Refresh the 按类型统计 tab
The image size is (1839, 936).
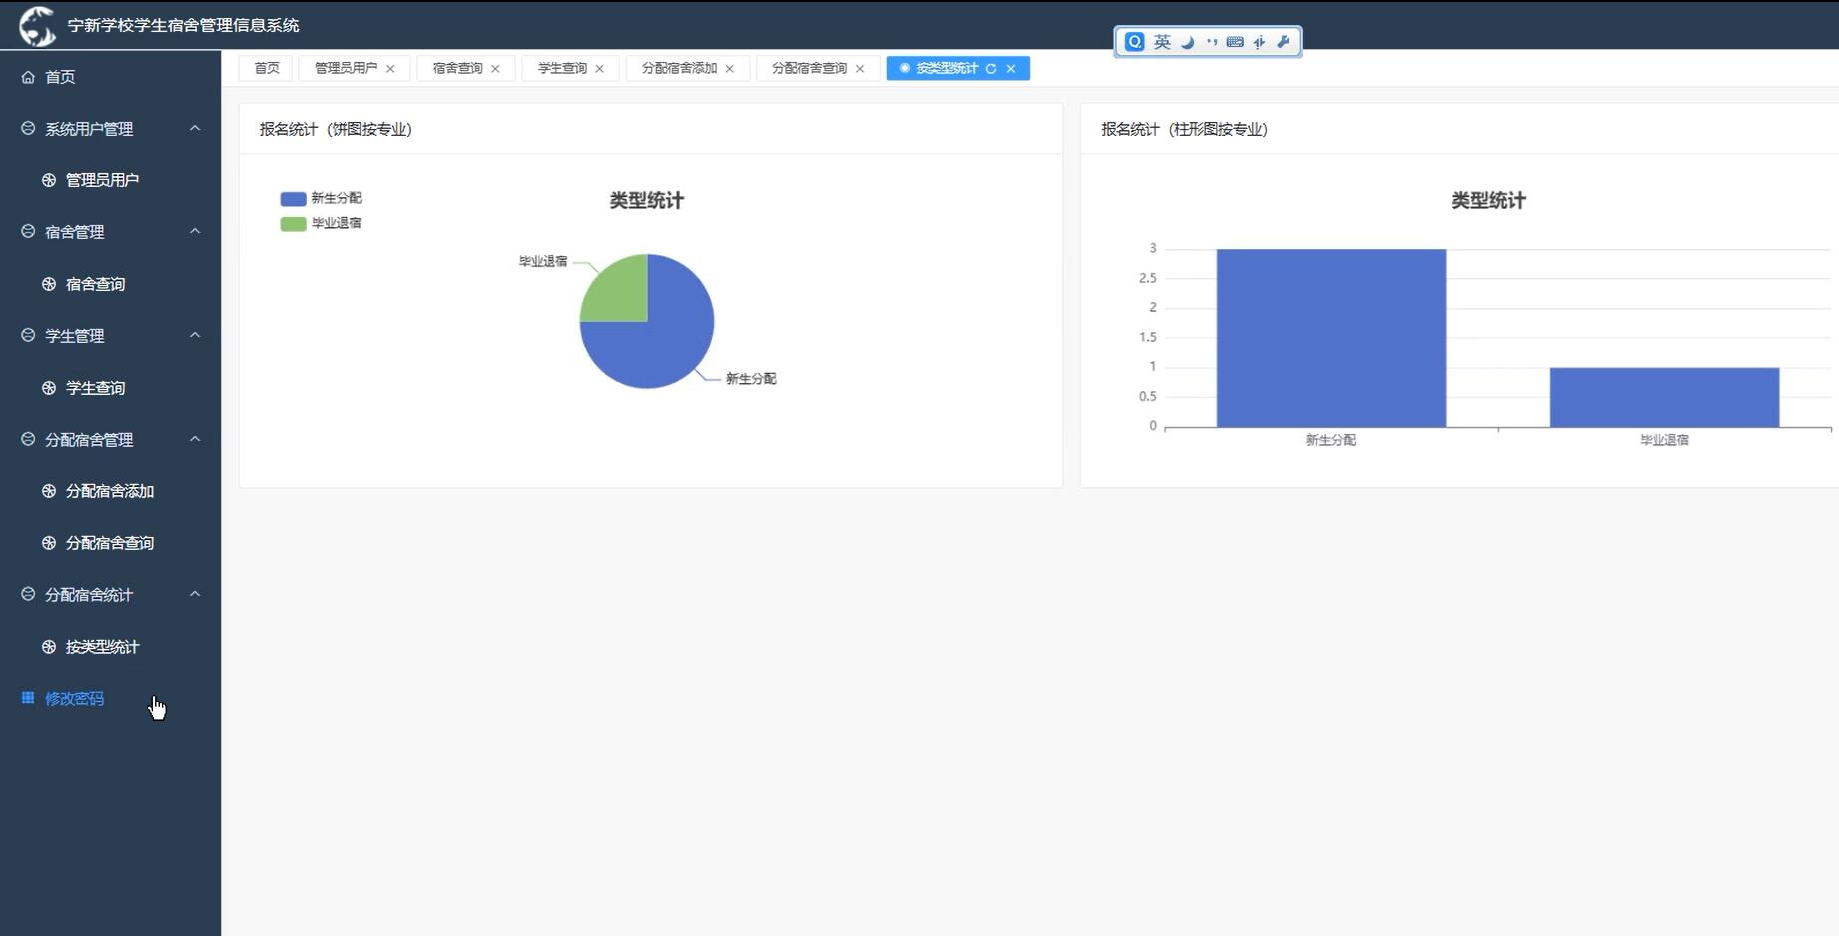click(992, 69)
